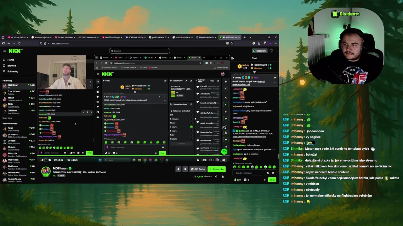Open CzechCloud channel in Following list

[x=18, y=93]
